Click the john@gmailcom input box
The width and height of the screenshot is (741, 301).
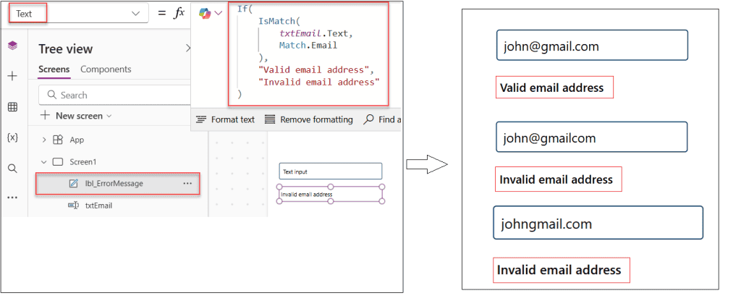tap(592, 137)
